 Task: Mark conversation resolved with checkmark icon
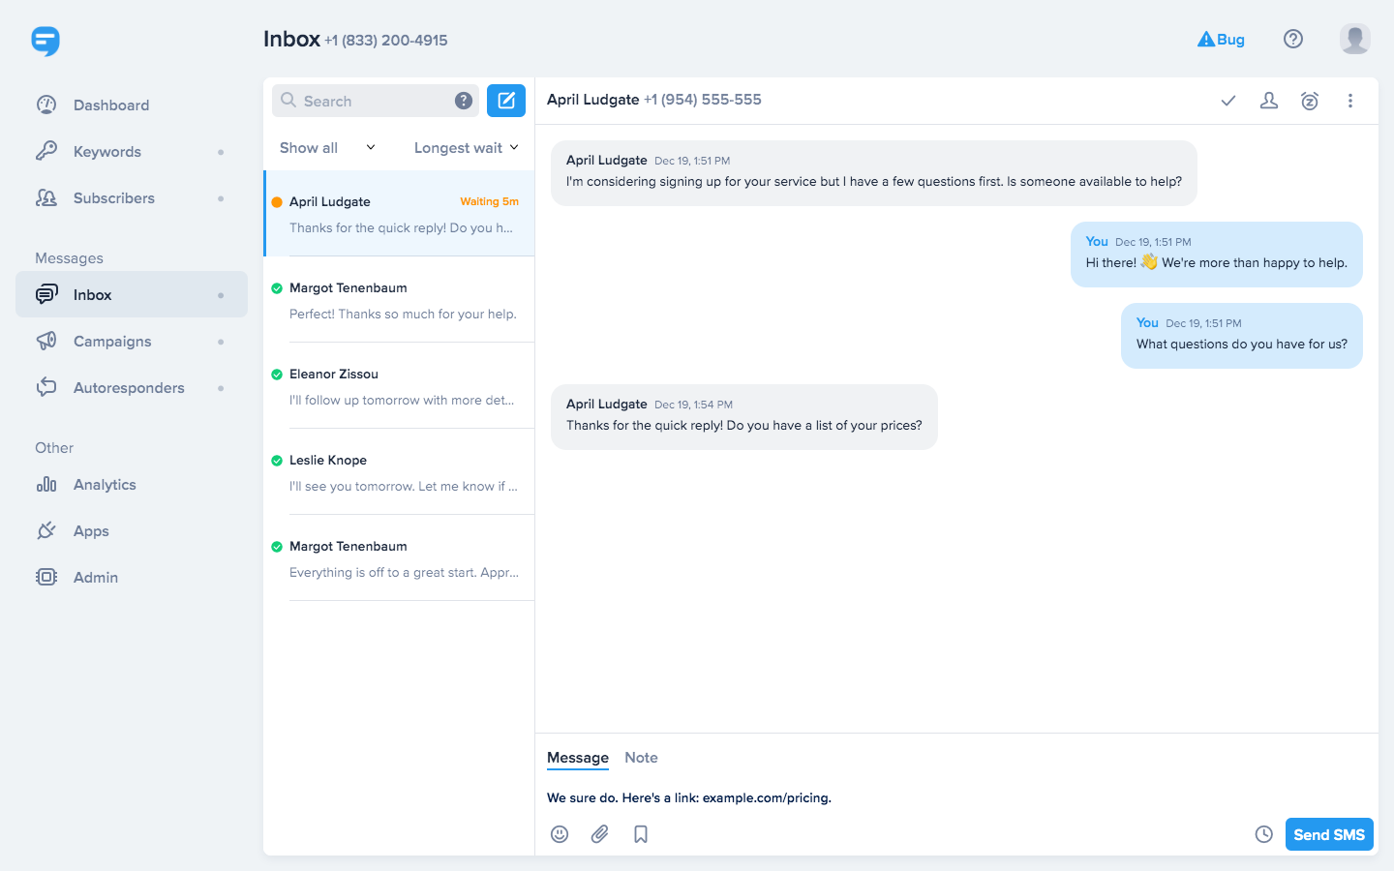tap(1227, 101)
